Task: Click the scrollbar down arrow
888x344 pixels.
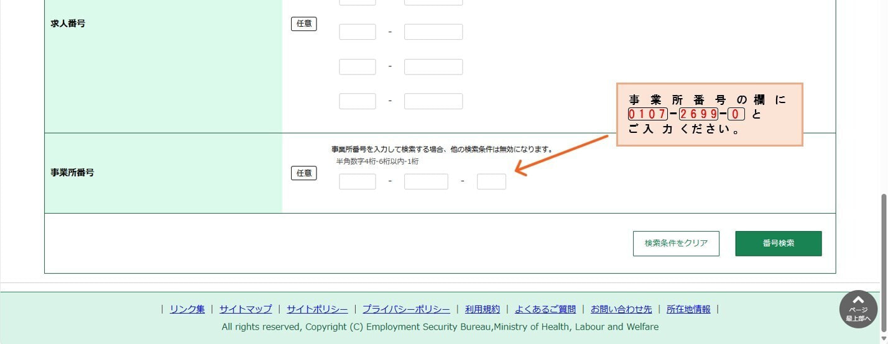Action: pyautogui.click(x=883, y=339)
